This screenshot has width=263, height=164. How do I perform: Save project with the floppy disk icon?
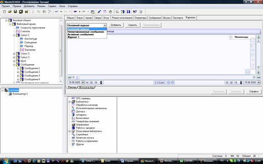coord(15,12)
